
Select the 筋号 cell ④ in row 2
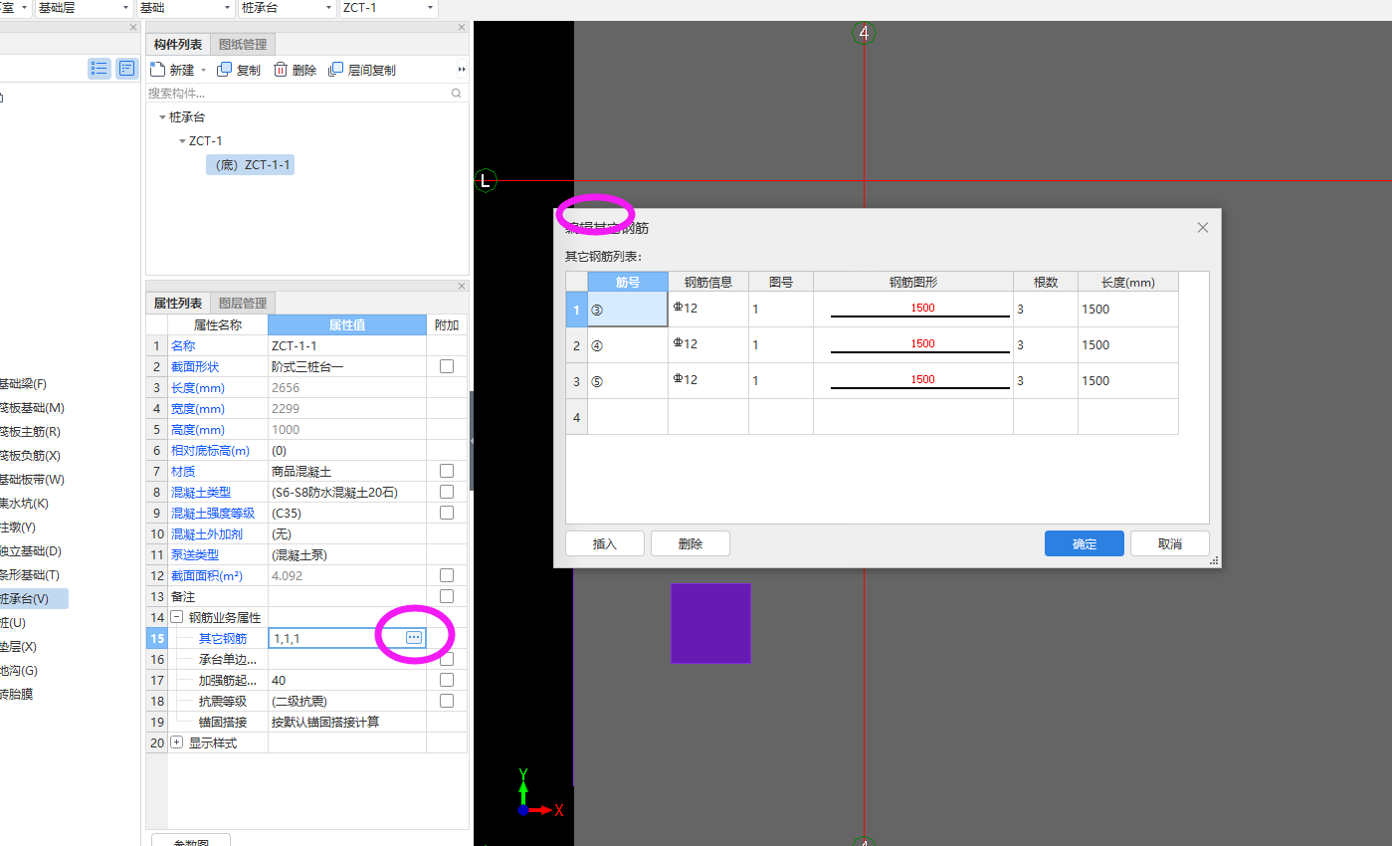[x=628, y=344]
